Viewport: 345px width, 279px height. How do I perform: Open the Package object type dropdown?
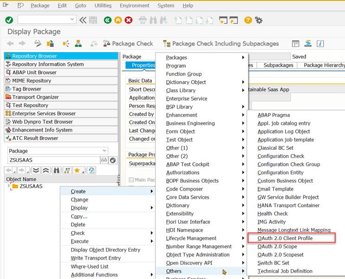[104, 151]
